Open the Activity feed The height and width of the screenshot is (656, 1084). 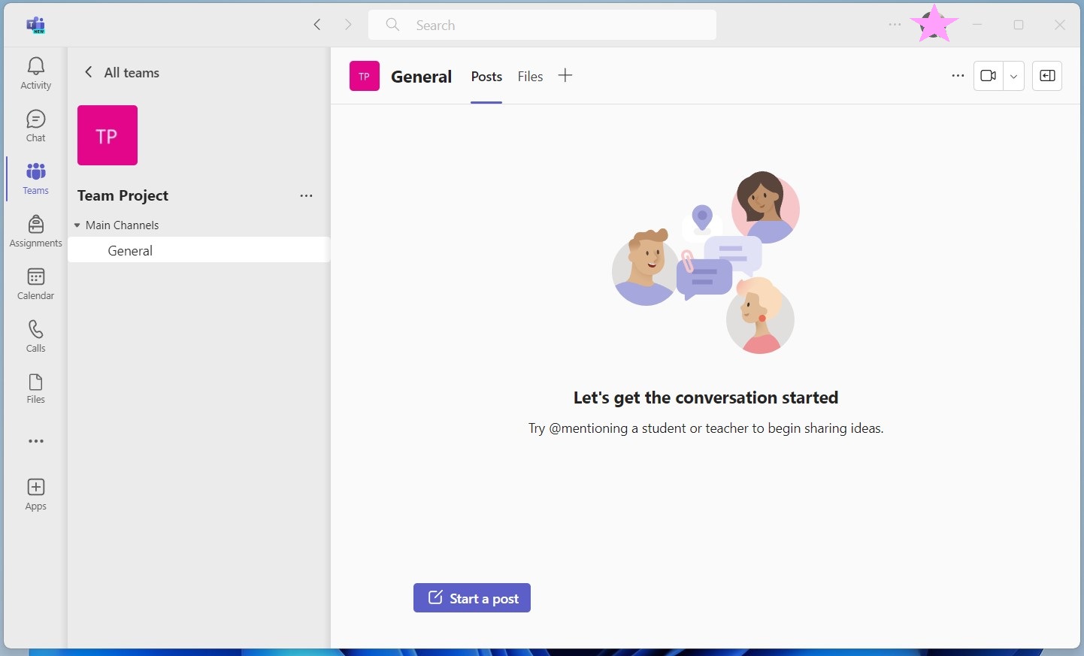coord(35,74)
